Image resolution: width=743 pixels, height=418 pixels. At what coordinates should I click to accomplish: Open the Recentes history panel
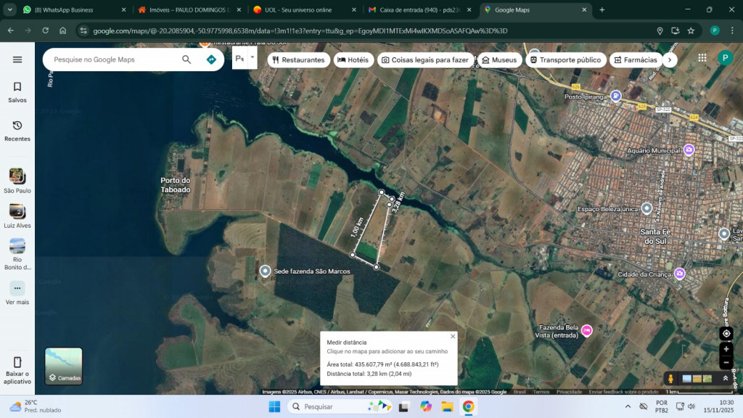tap(17, 131)
